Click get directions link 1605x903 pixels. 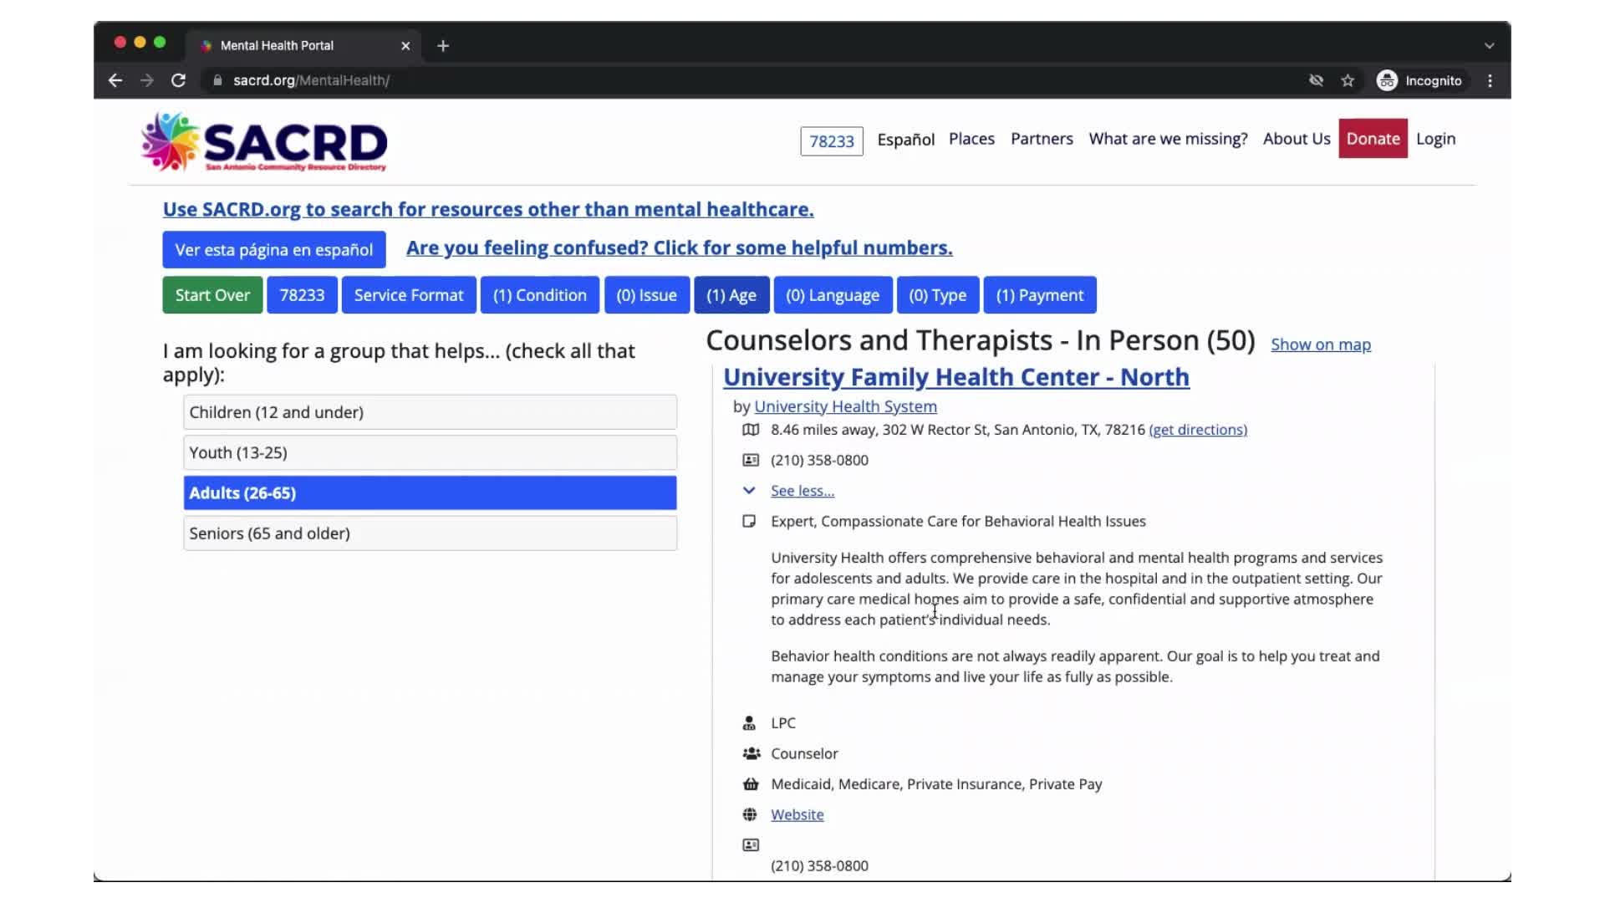pos(1198,430)
